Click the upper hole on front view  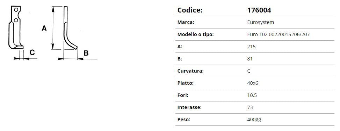tap(16, 10)
